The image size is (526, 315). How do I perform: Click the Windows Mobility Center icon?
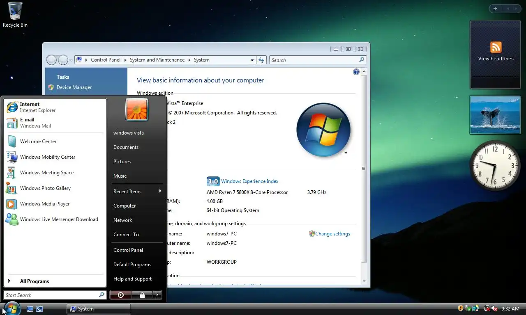(12, 157)
